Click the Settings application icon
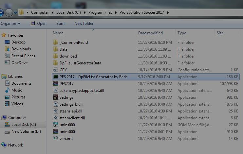Screen dimensions: 243x154 [55, 97]
